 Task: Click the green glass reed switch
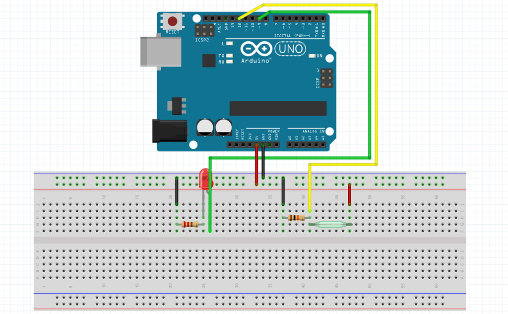click(x=330, y=224)
